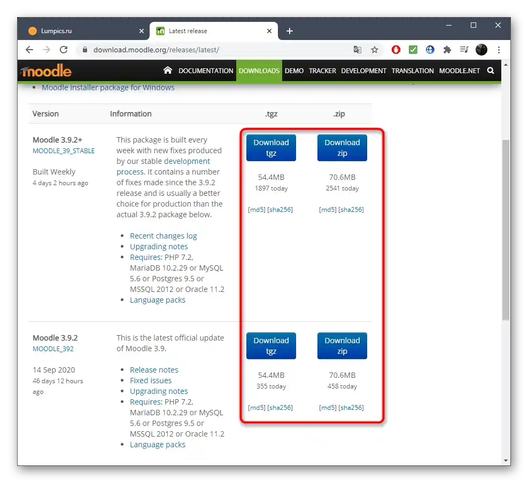Bookmark this page with star
Viewport: 528px width, 483px height.
point(375,50)
